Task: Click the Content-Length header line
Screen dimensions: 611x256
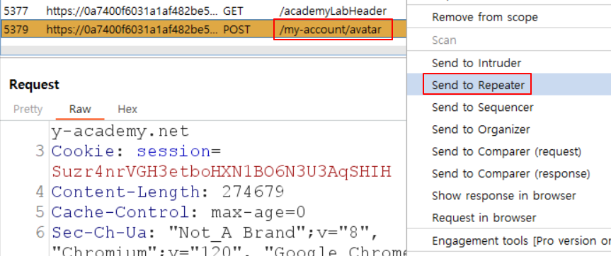Action: click(168, 192)
